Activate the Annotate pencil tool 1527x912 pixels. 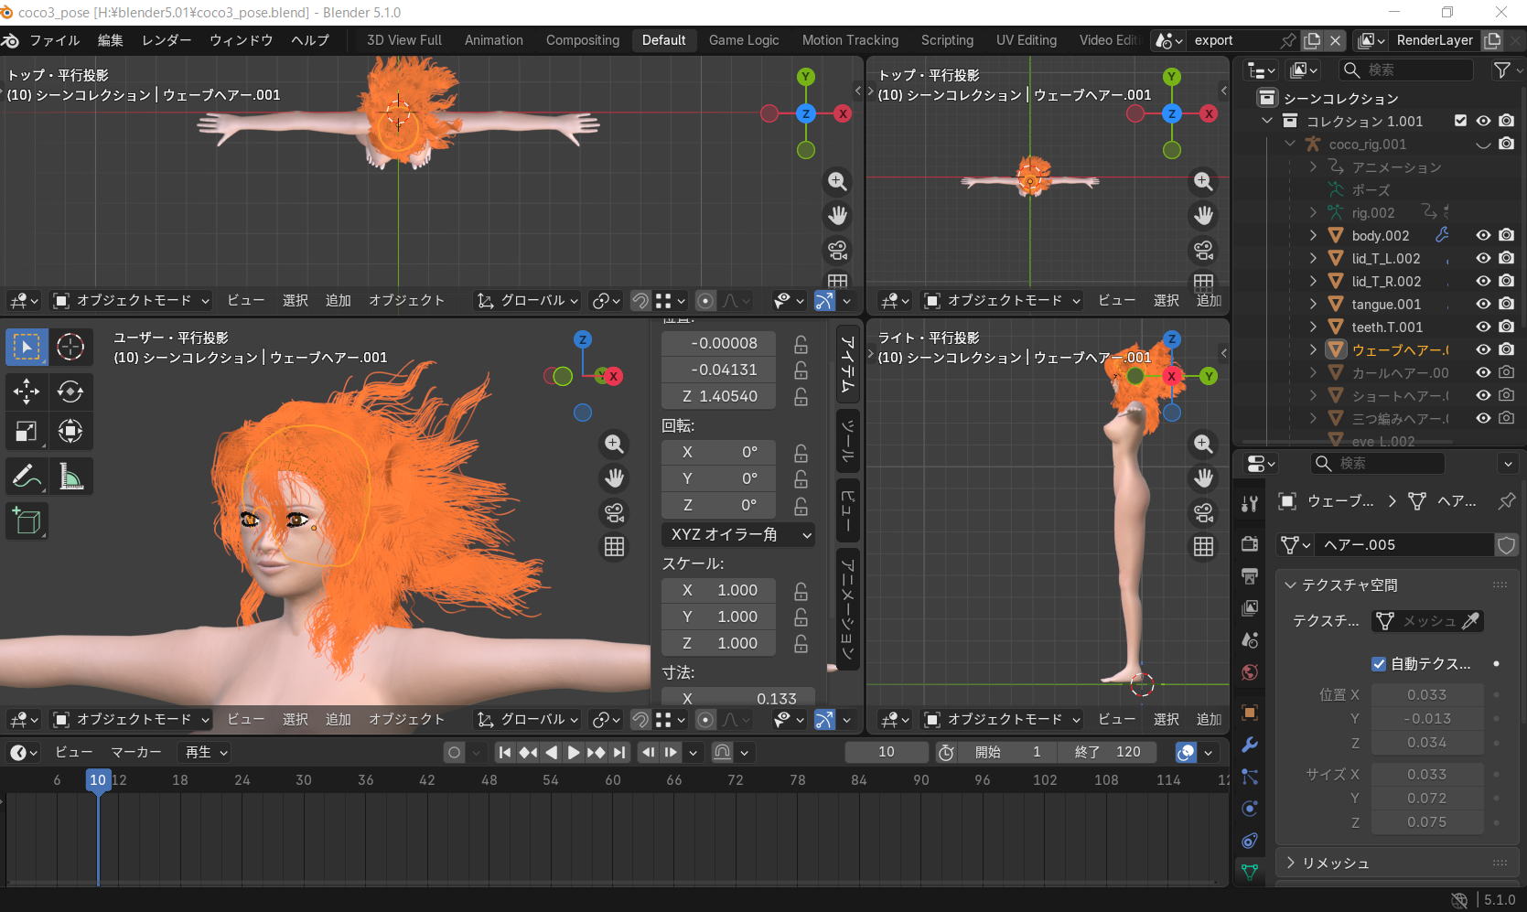pyautogui.click(x=26, y=477)
